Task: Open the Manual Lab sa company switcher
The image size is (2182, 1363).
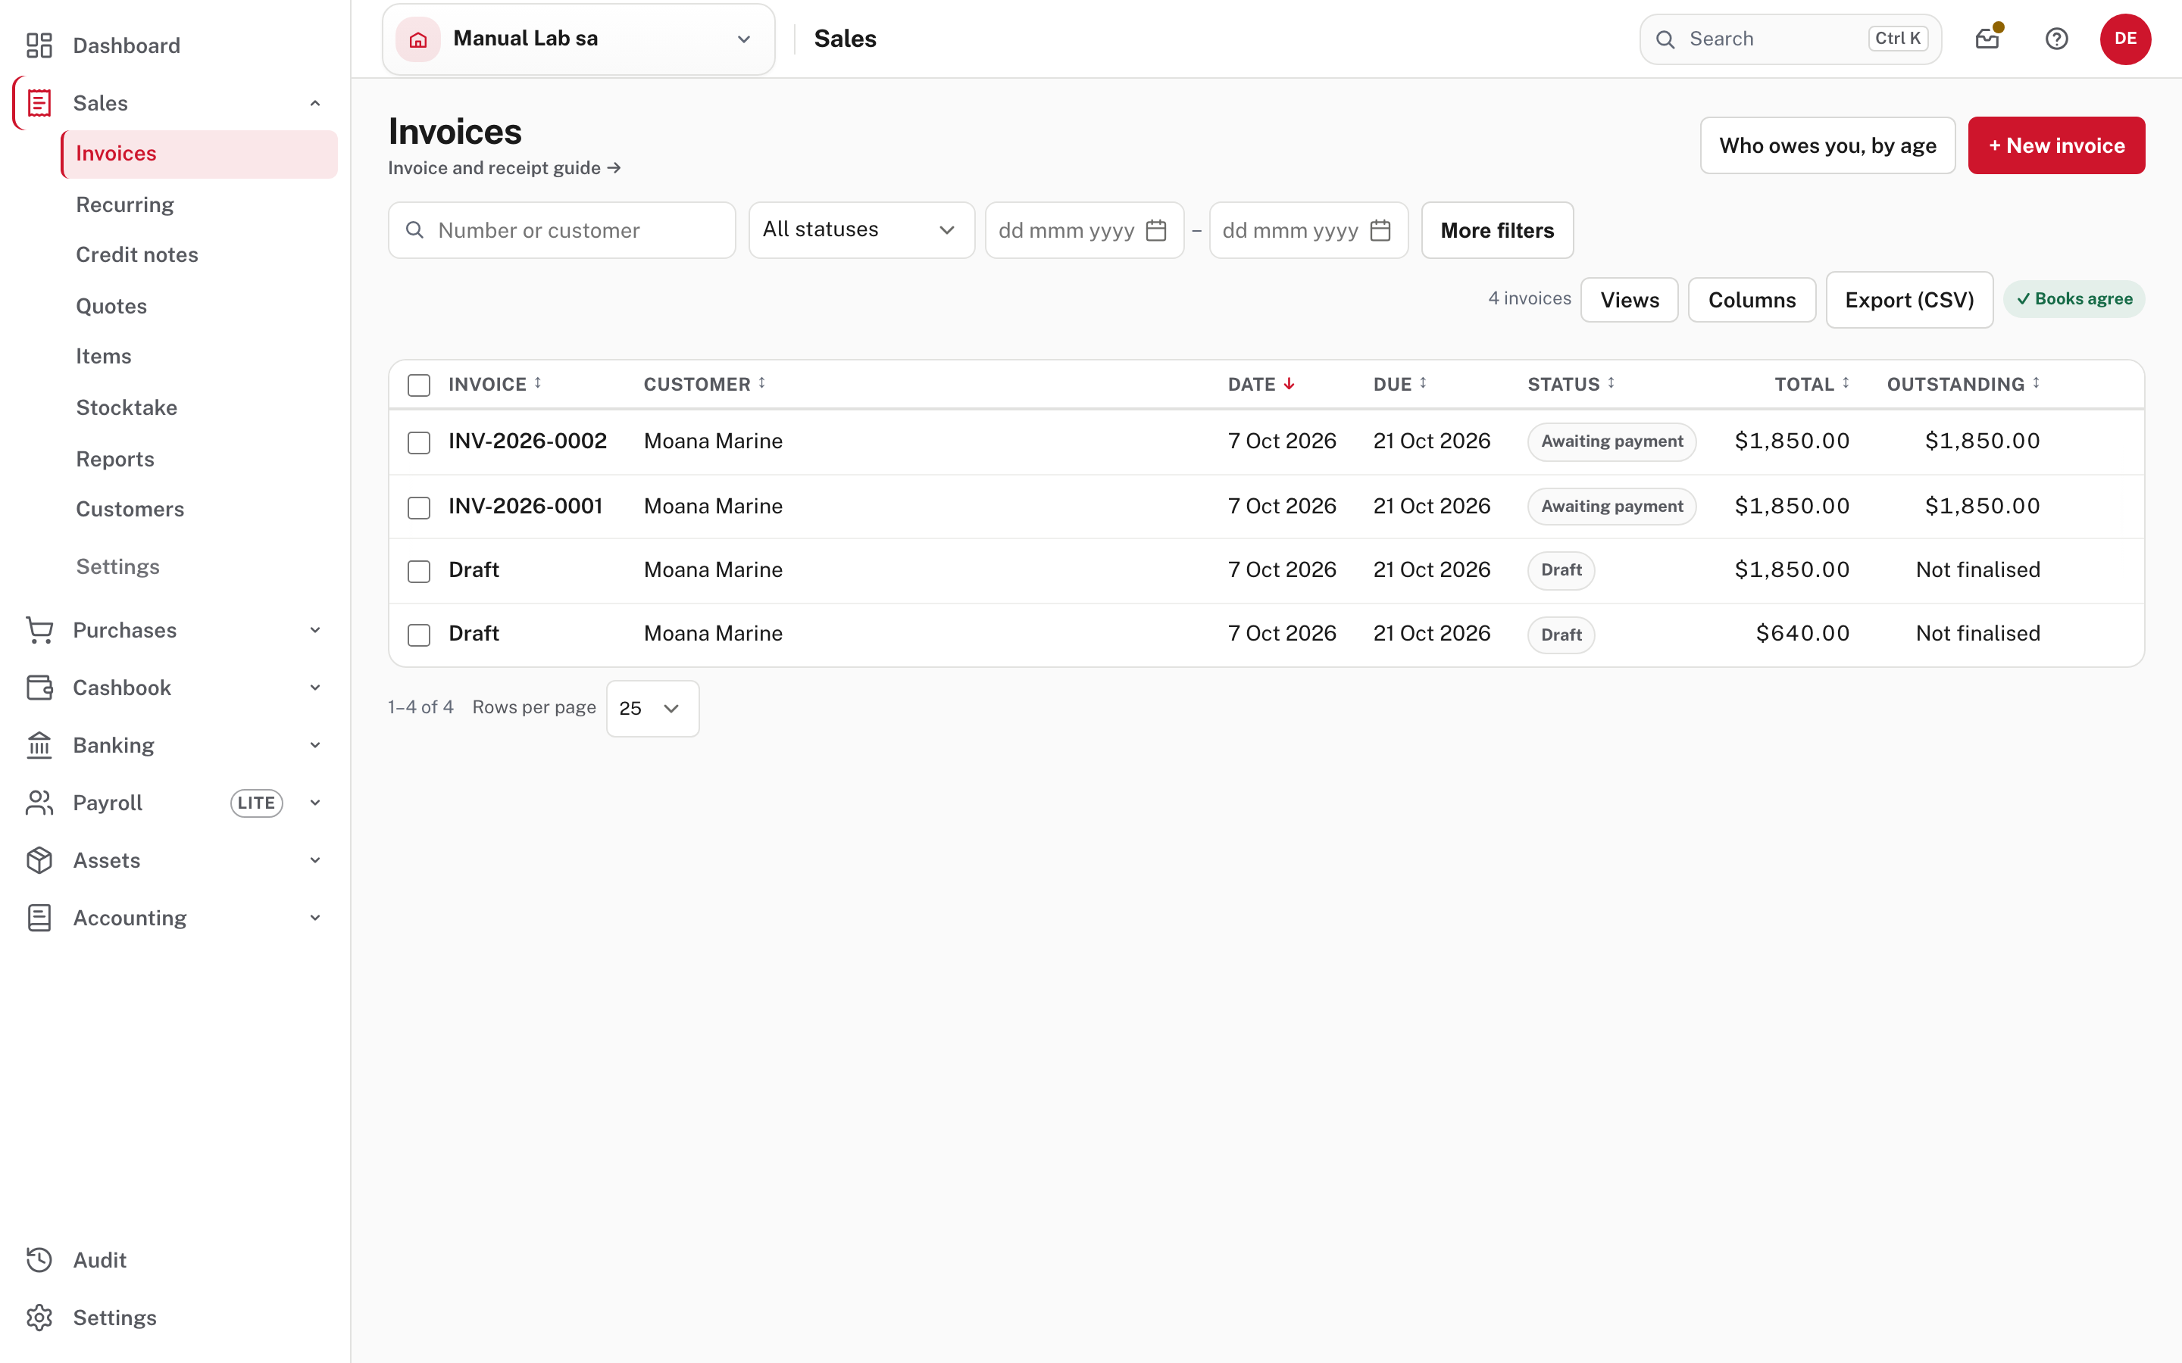Action: (x=578, y=39)
